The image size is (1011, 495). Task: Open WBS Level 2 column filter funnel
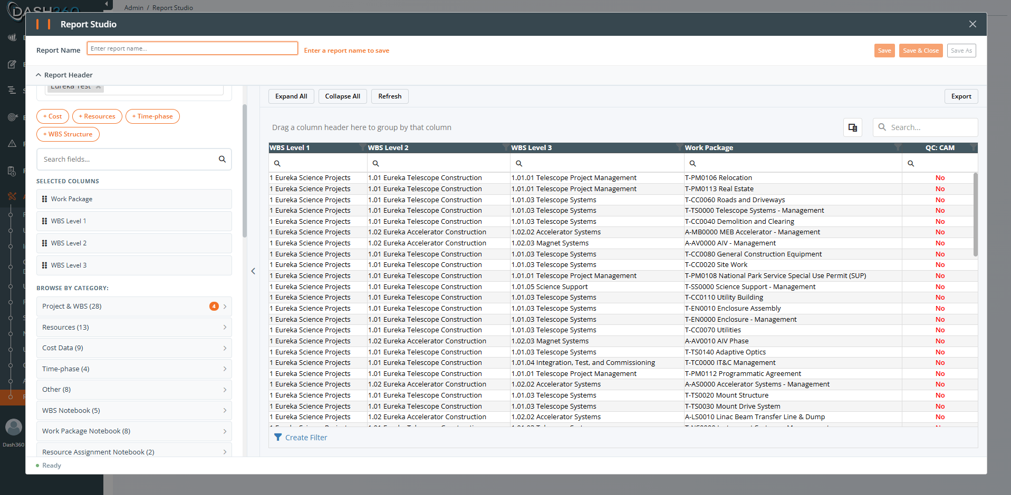click(x=505, y=147)
